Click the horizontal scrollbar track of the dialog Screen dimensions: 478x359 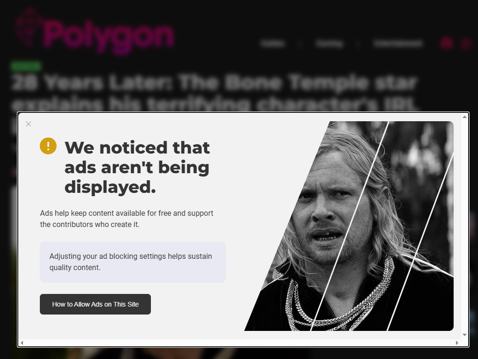[x=239, y=343]
